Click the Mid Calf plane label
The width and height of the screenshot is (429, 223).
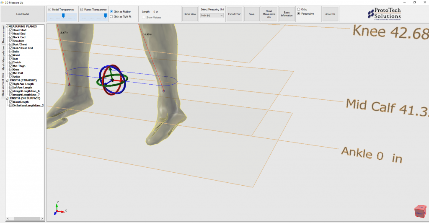pos(387,107)
